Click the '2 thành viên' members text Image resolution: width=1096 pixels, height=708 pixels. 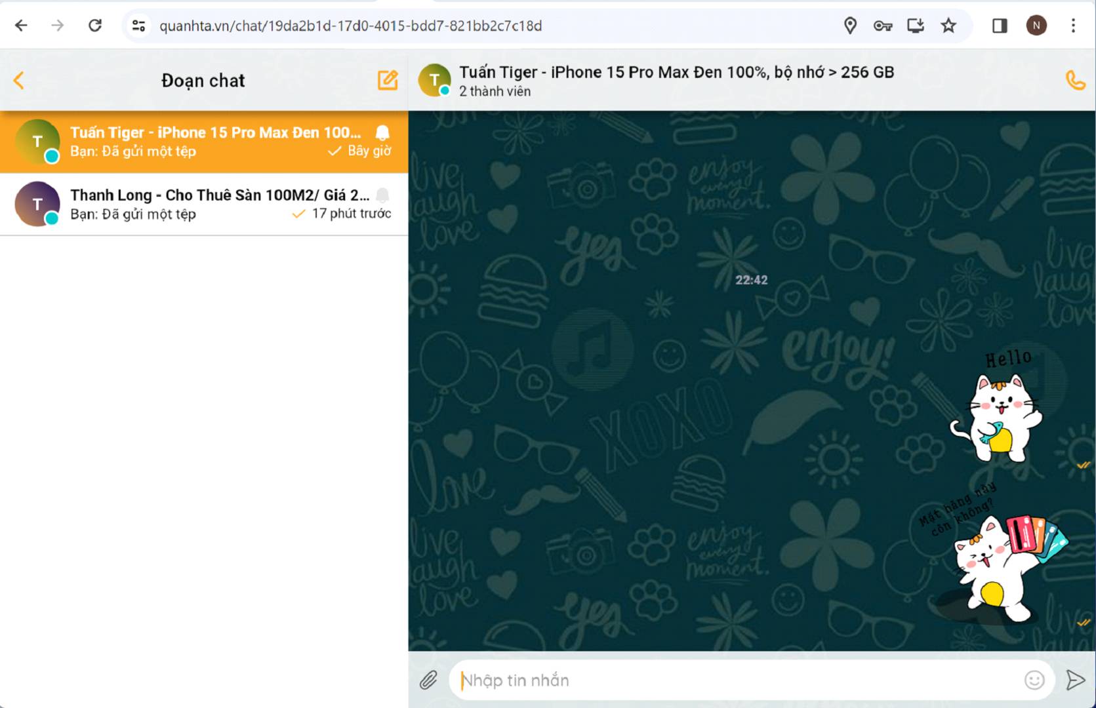(x=495, y=92)
